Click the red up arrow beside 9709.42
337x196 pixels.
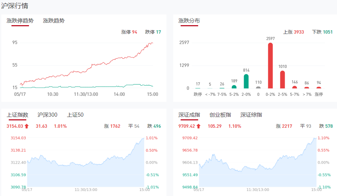tap(199, 126)
